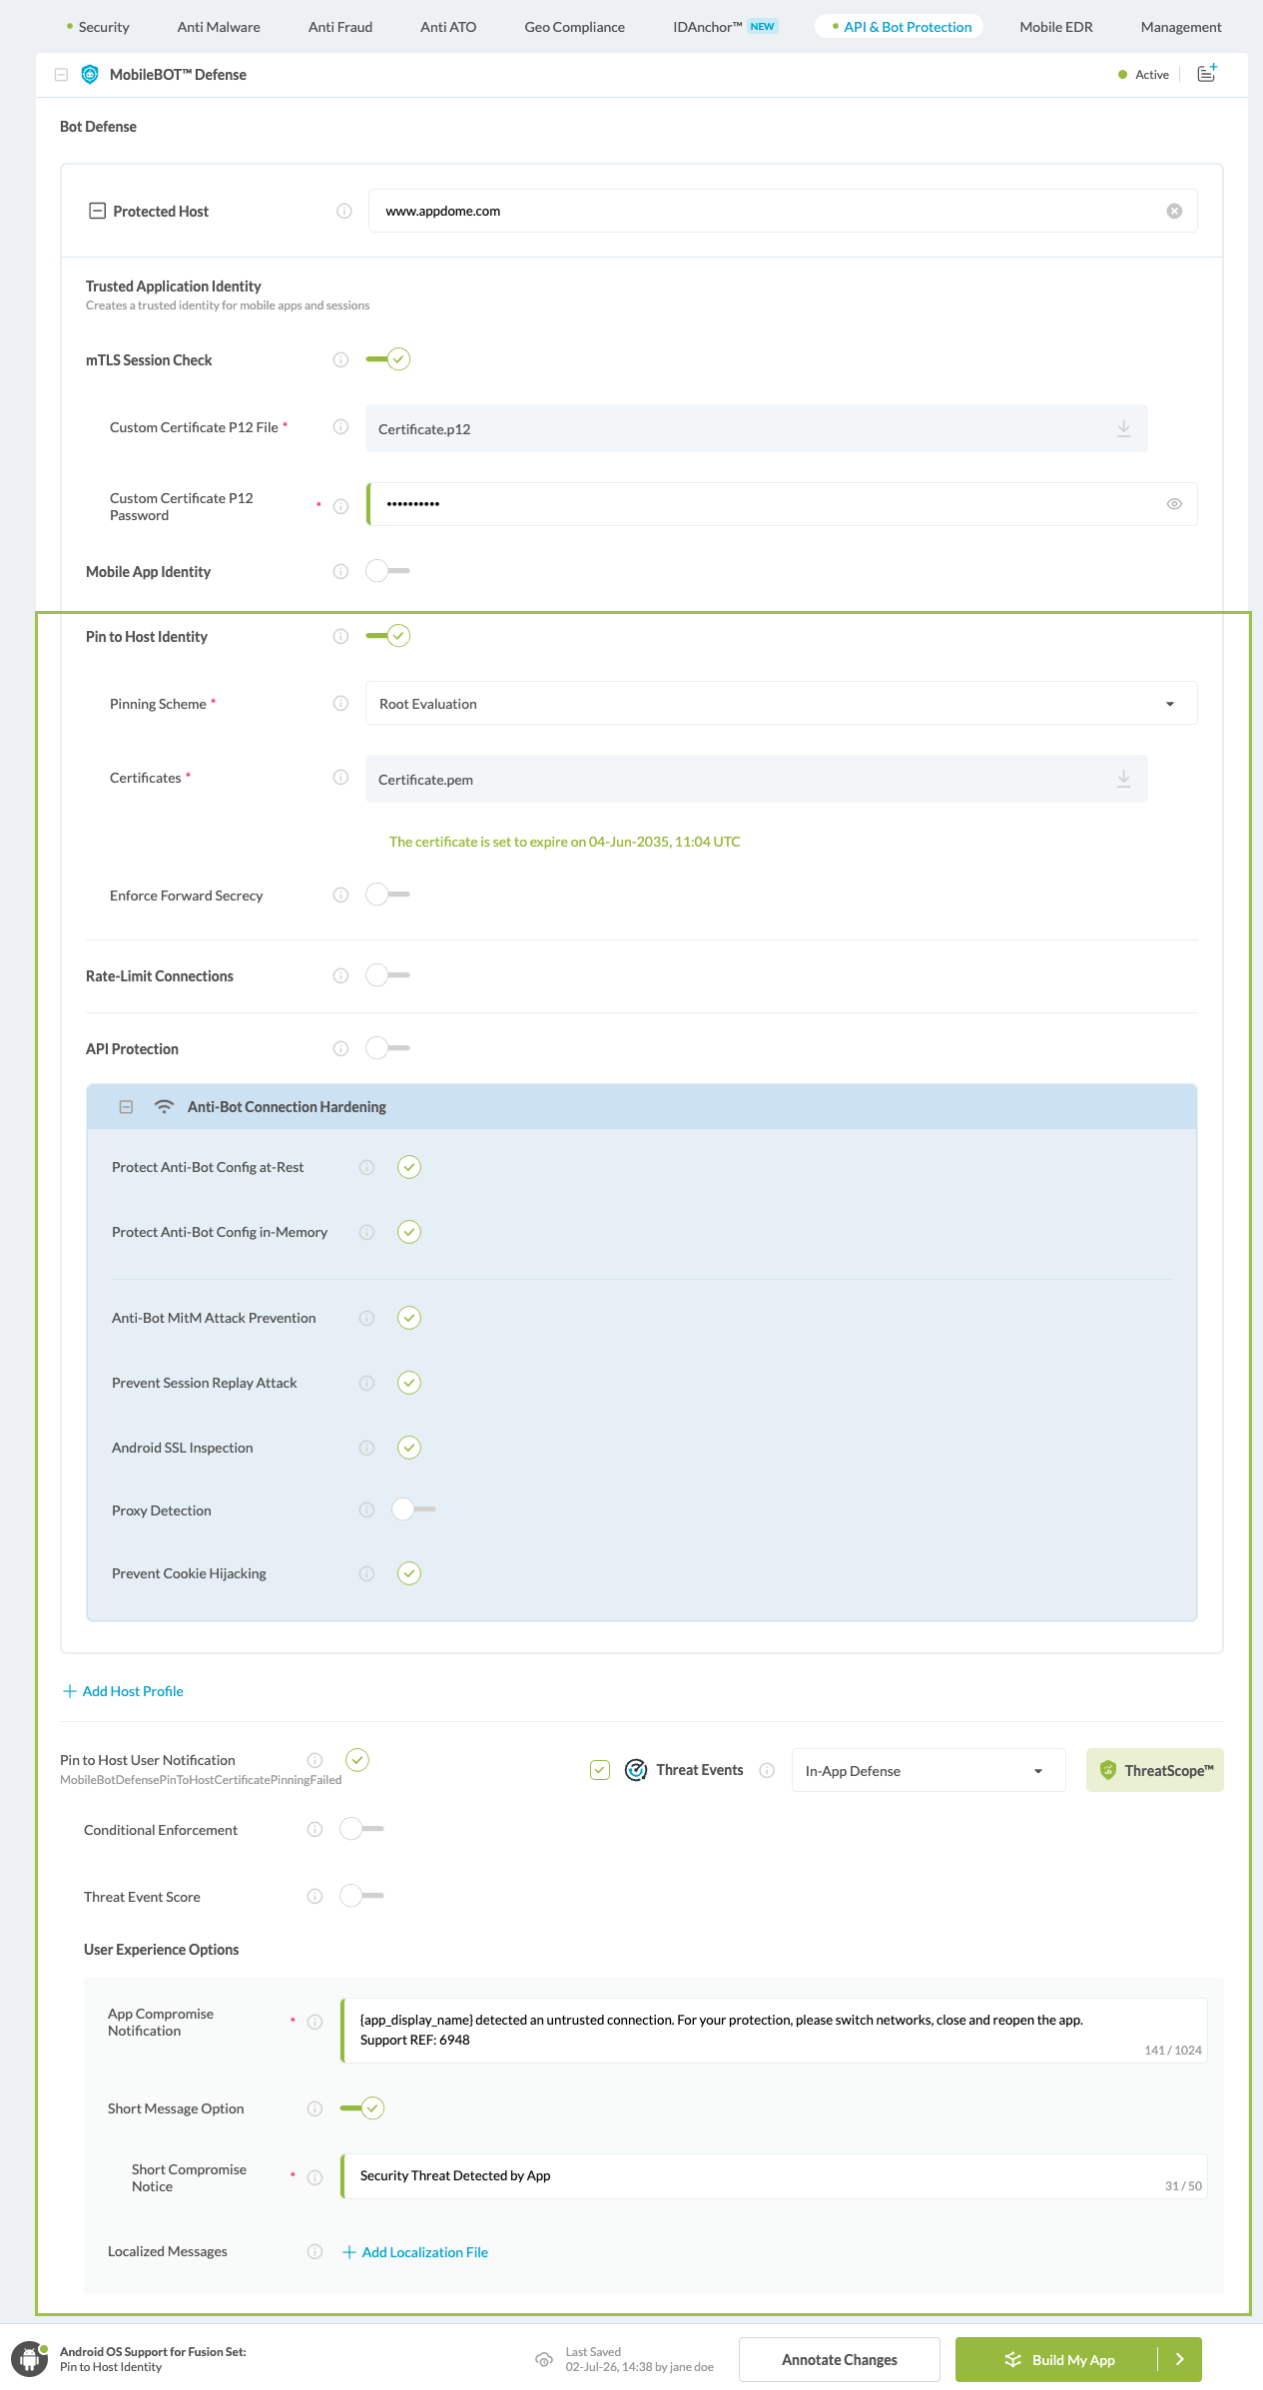Enable Enforce Forward Secrecy toggle
This screenshot has height=2390, width=1263.
pyautogui.click(x=388, y=895)
